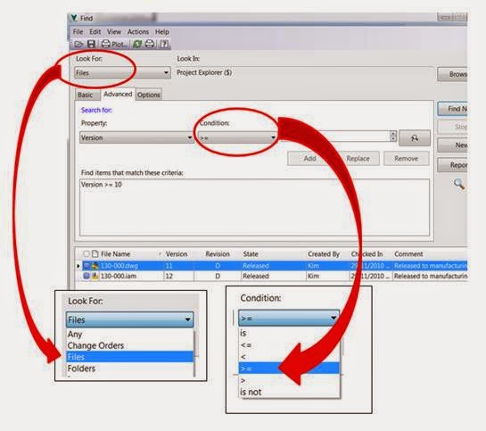Open the View menu
Screen dimensions: 486x431
(x=114, y=32)
